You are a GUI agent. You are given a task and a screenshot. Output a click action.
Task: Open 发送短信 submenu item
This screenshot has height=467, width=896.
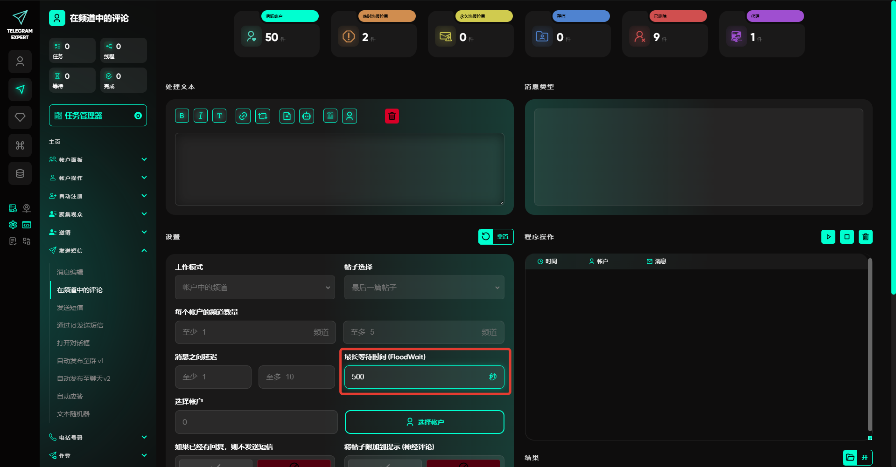pos(70,308)
